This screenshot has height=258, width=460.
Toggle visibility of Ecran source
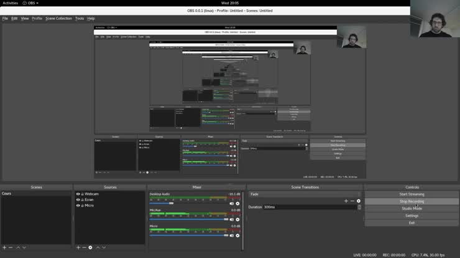pyautogui.click(x=78, y=200)
